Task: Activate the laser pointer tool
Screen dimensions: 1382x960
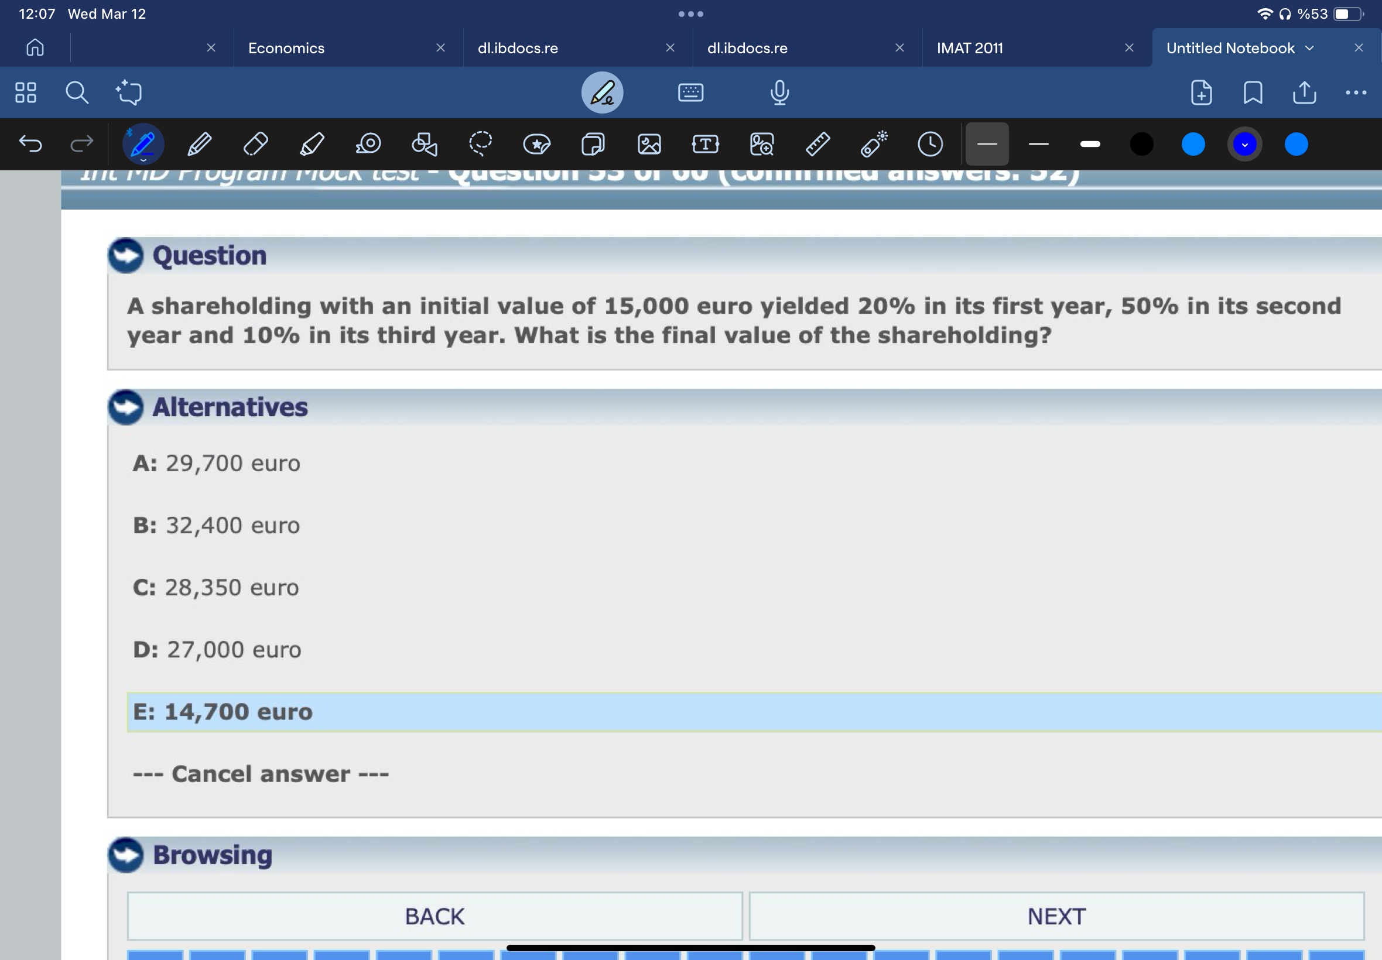Action: click(874, 145)
